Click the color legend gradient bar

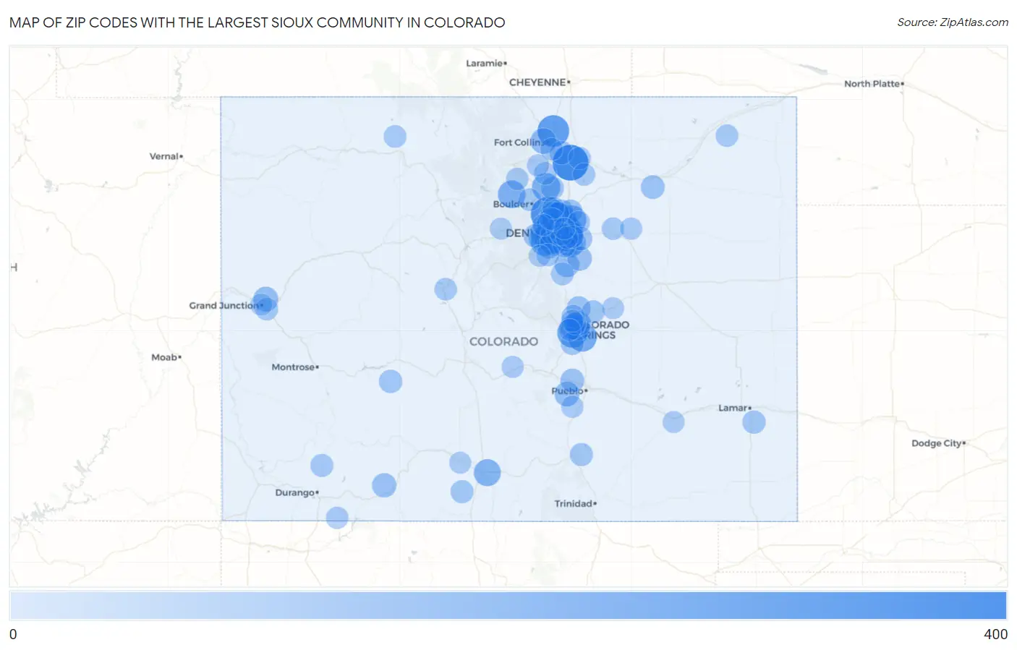[508, 606]
